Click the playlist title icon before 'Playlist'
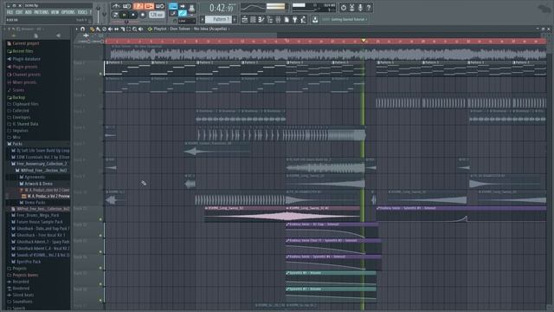This screenshot has height=312, width=554. [150, 29]
